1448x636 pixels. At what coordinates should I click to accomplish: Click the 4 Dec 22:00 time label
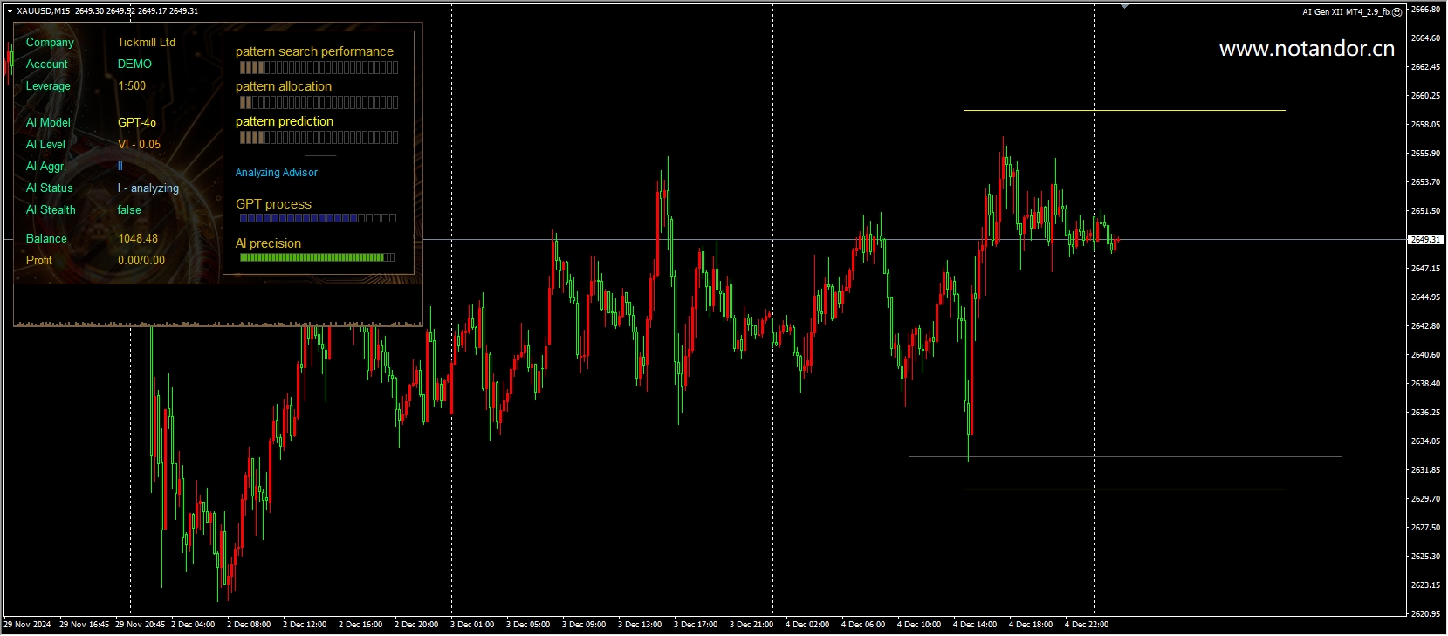[x=1086, y=625]
